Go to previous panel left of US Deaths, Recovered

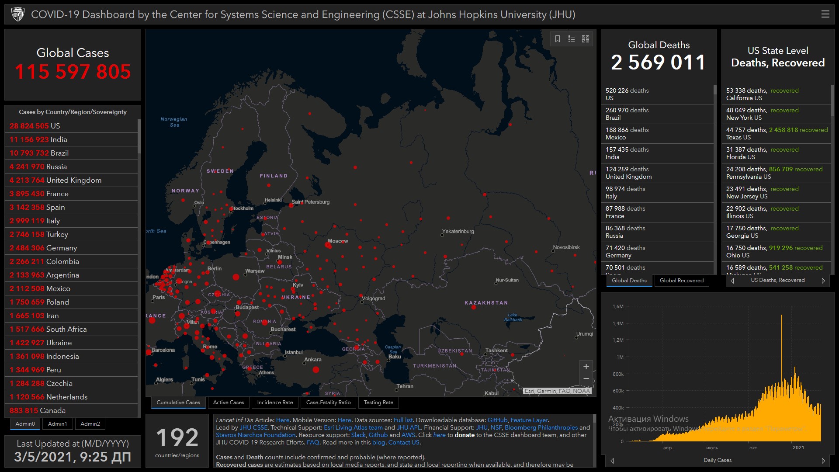pyautogui.click(x=732, y=281)
